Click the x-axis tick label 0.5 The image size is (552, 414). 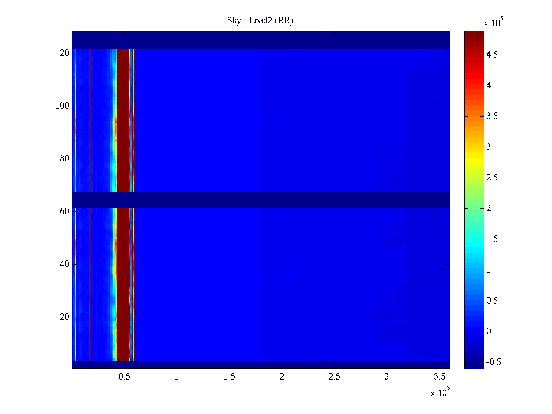click(x=124, y=377)
